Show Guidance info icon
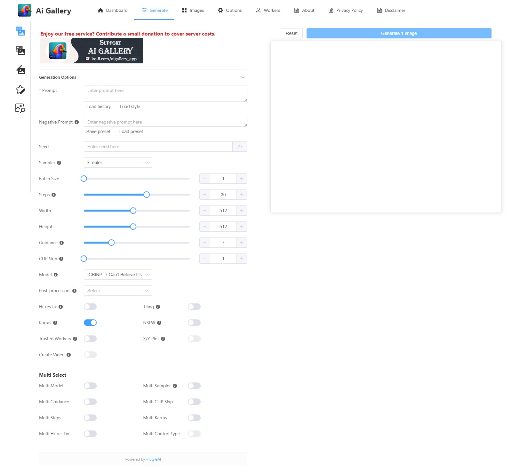The image size is (512, 466). click(61, 243)
